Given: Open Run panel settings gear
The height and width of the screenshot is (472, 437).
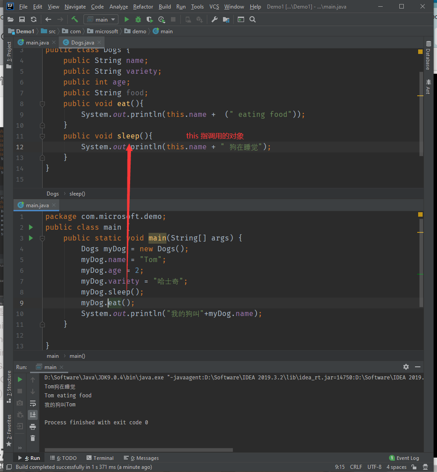Looking at the screenshot, I should [406, 367].
